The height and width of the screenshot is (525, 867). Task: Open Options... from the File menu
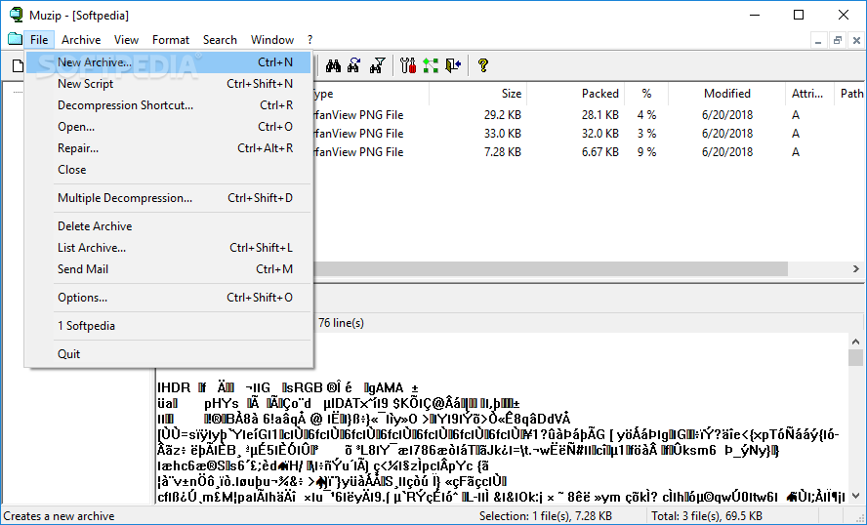click(x=169, y=298)
